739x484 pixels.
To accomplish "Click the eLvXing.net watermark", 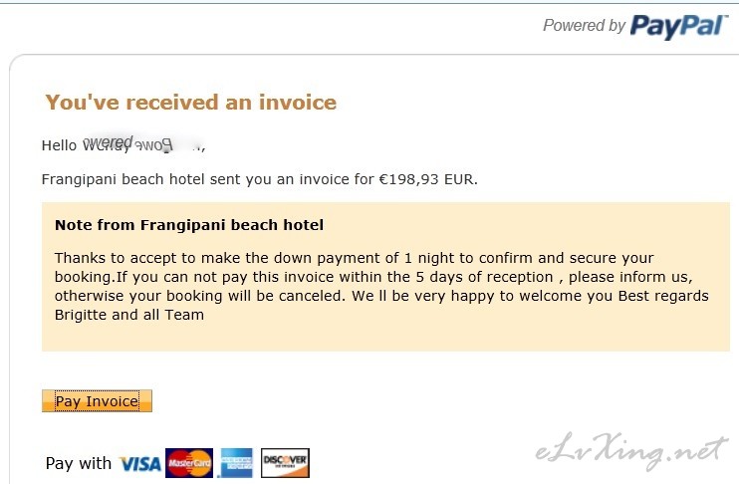I will click(631, 450).
